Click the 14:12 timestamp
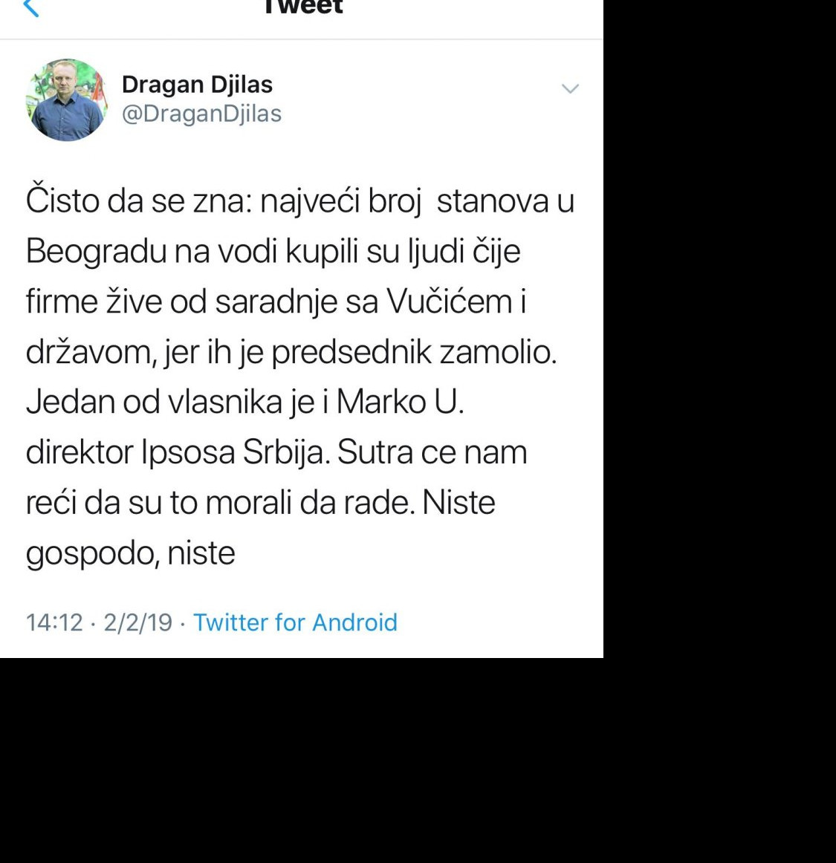The image size is (836, 863). click(54, 622)
